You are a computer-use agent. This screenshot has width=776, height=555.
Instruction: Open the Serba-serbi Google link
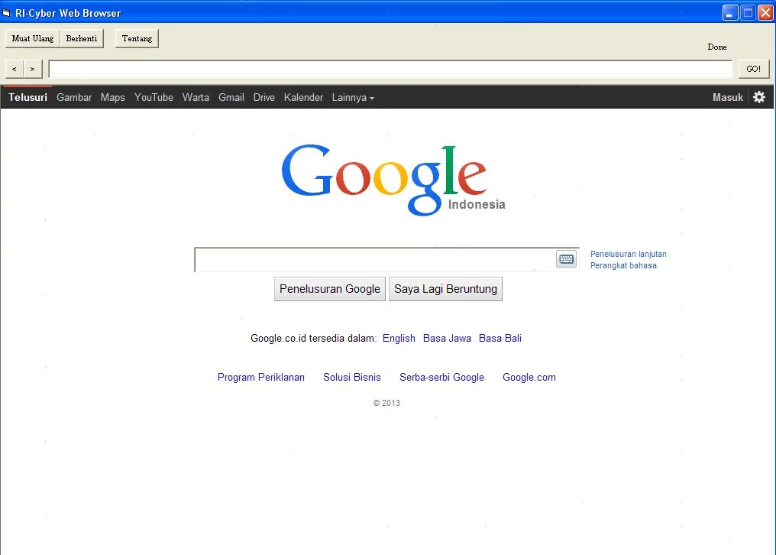coord(441,377)
